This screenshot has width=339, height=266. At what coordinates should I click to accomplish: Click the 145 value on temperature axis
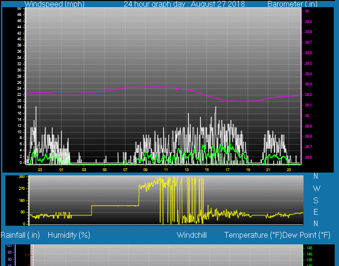pyautogui.click(x=309, y=248)
